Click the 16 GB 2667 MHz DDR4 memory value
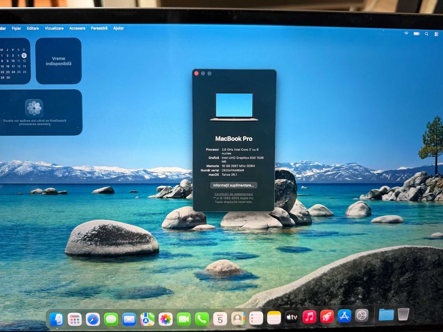This screenshot has height=332, width=443. [x=238, y=166]
